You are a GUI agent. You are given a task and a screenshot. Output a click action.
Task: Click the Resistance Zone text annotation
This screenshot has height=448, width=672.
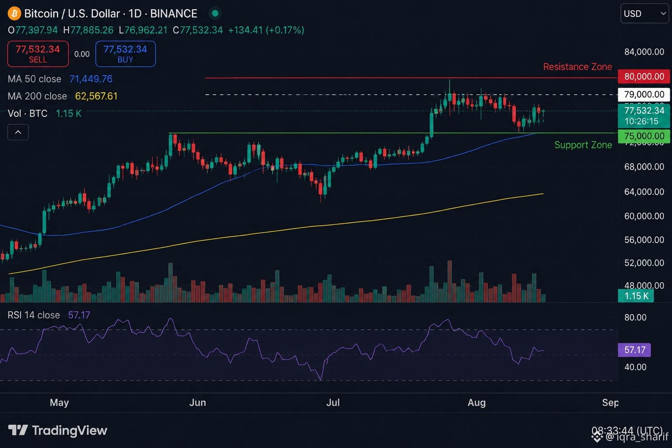pyautogui.click(x=577, y=67)
